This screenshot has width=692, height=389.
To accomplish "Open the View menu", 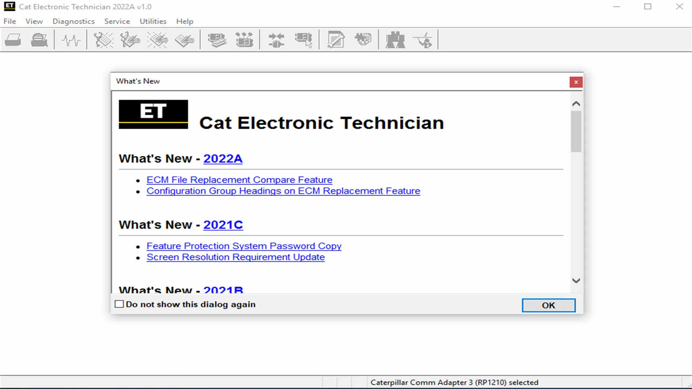I will (x=34, y=21).
